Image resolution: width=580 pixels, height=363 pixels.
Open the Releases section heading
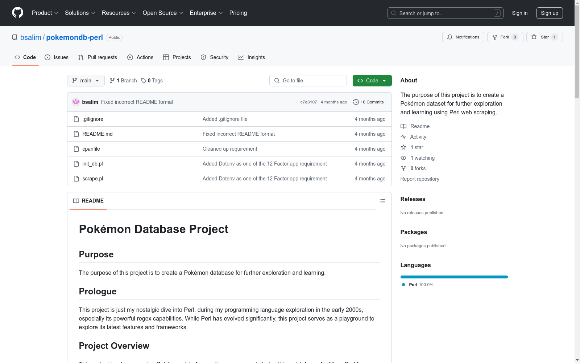click(413, 199)
